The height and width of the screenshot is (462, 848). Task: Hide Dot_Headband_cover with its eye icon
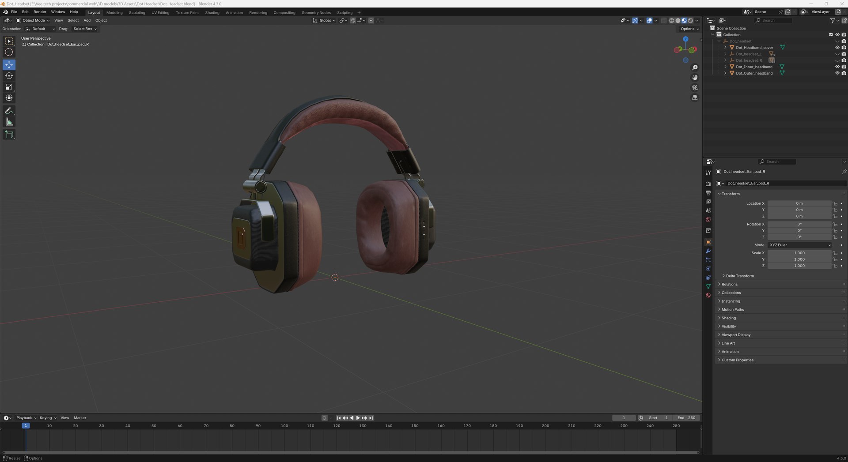[x=837, y=48]
